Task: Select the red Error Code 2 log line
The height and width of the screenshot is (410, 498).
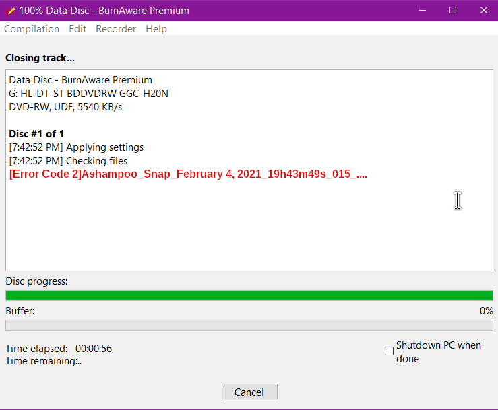Action: [x=188, y=174]
